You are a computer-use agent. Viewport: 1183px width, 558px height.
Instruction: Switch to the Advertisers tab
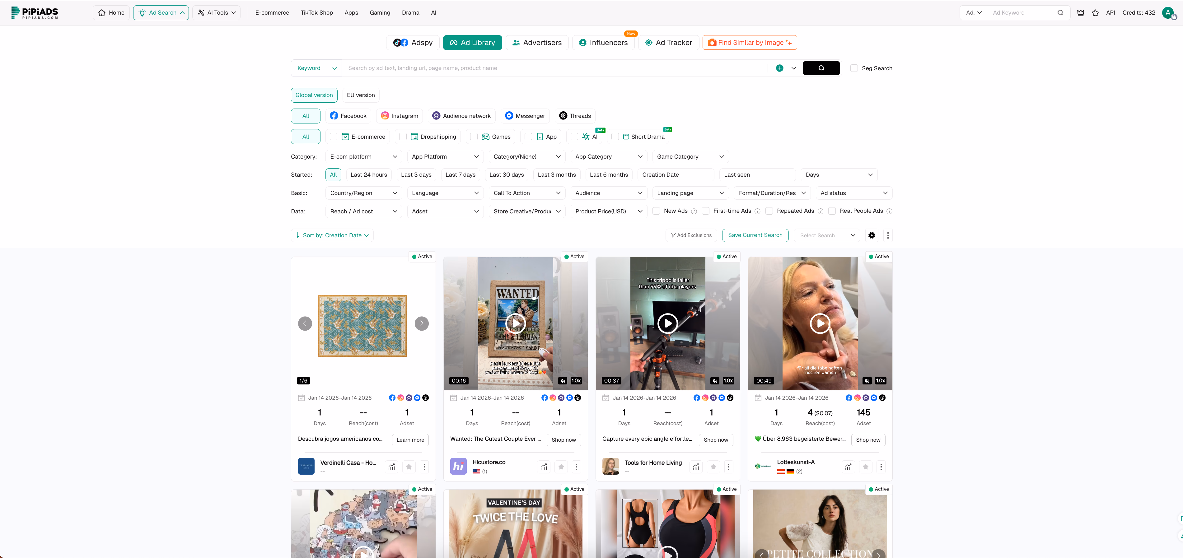pyautogui.click(x=537, y=42)
